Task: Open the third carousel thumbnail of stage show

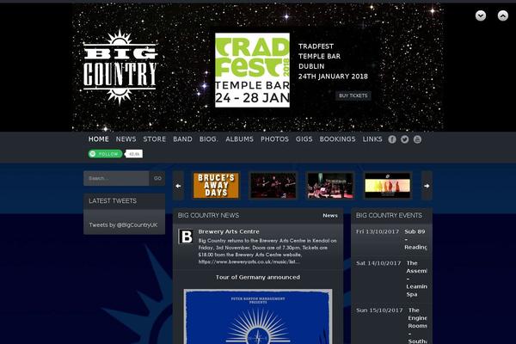Action: [x=330, y=186]
